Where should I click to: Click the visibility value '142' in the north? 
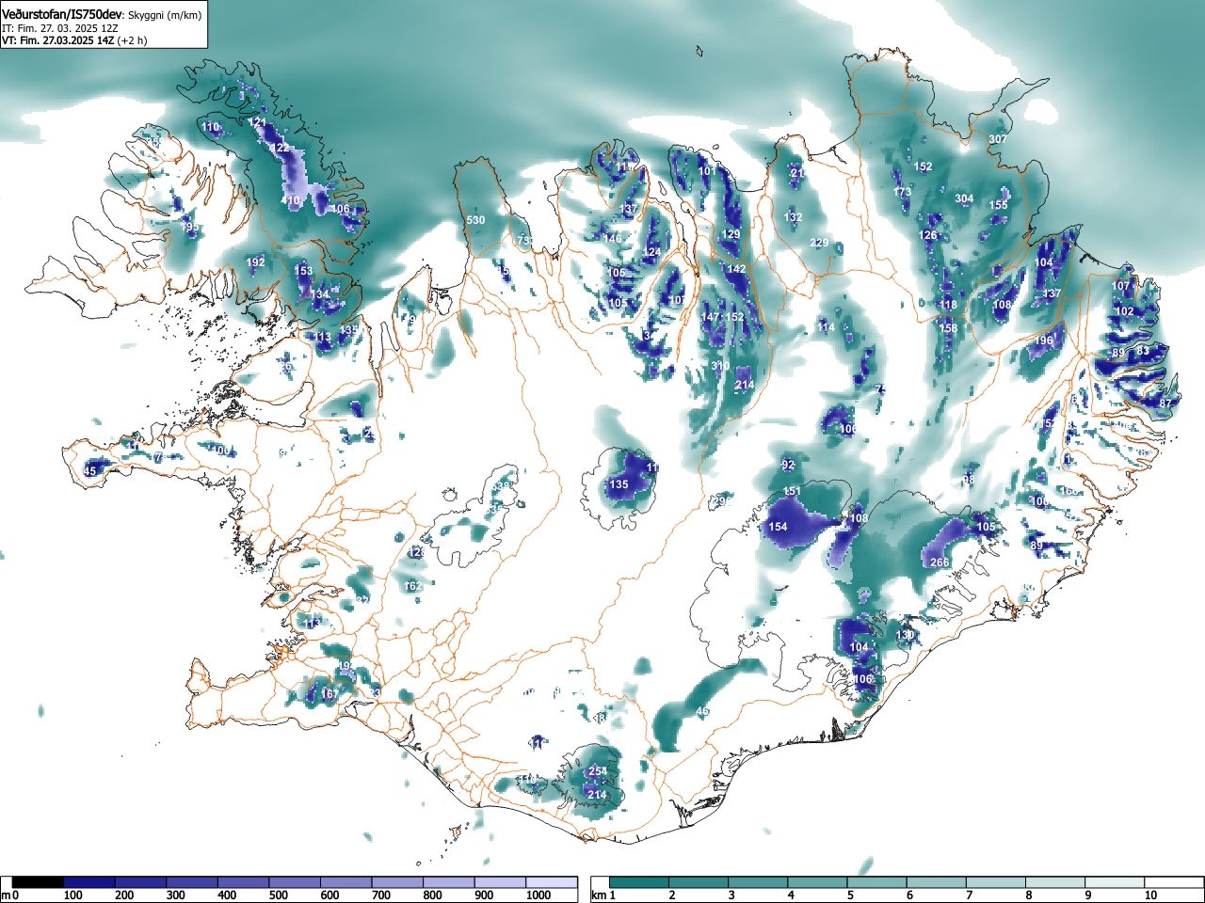(736, 269)
